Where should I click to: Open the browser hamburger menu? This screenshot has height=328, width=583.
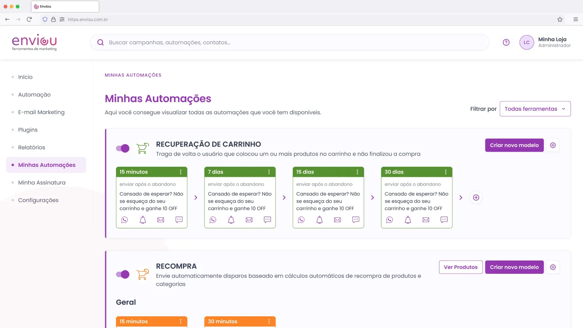point(576,19)
